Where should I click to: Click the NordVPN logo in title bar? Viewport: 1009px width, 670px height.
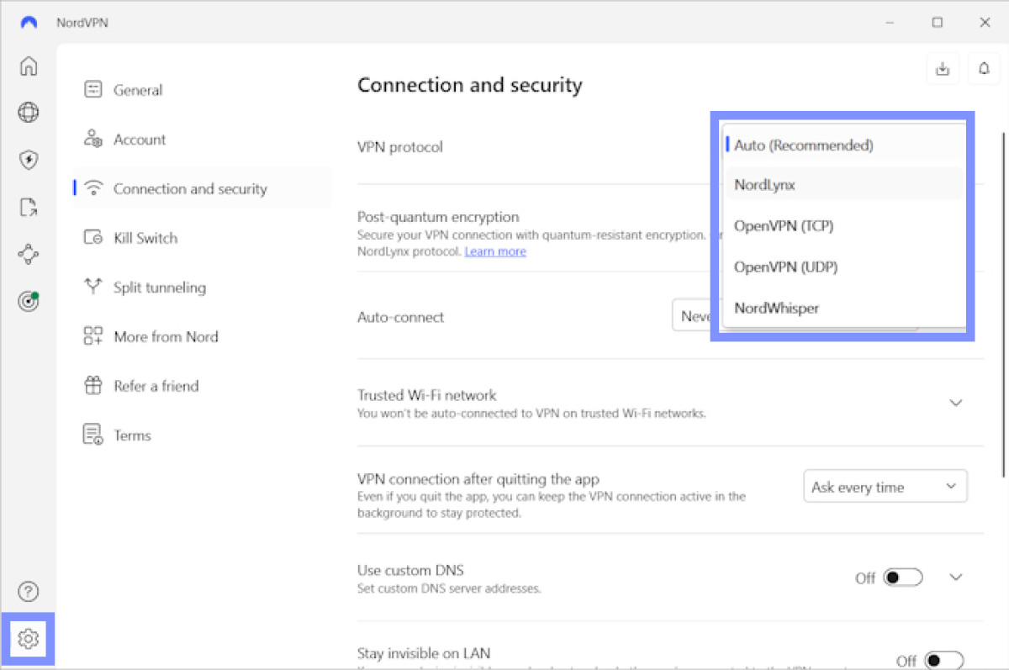tap(29, 23)
